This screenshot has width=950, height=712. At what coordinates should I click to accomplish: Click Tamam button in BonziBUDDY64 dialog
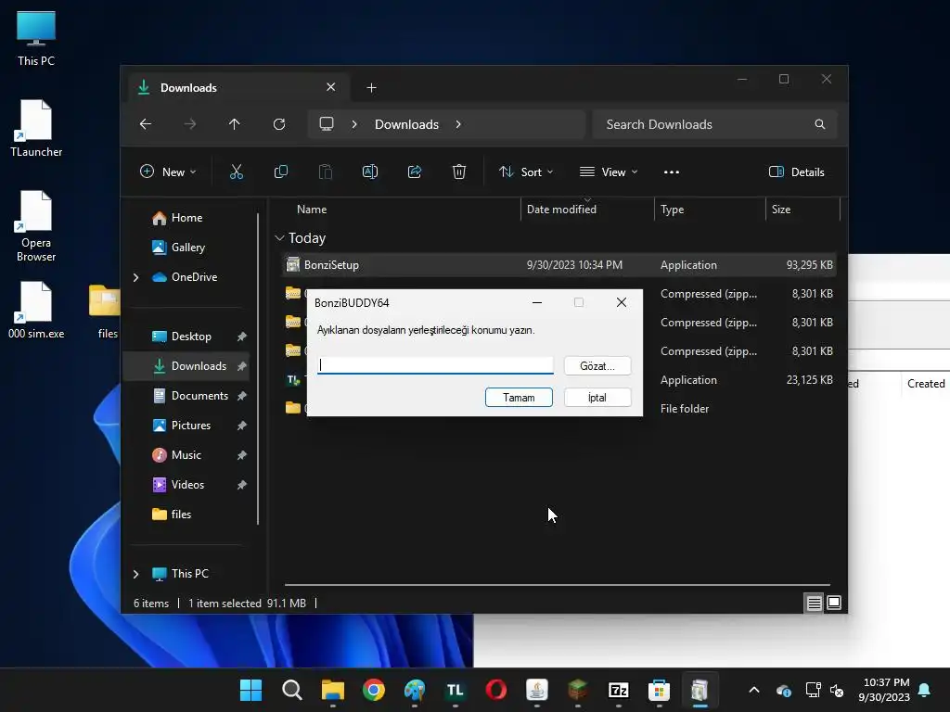point(519,398)
